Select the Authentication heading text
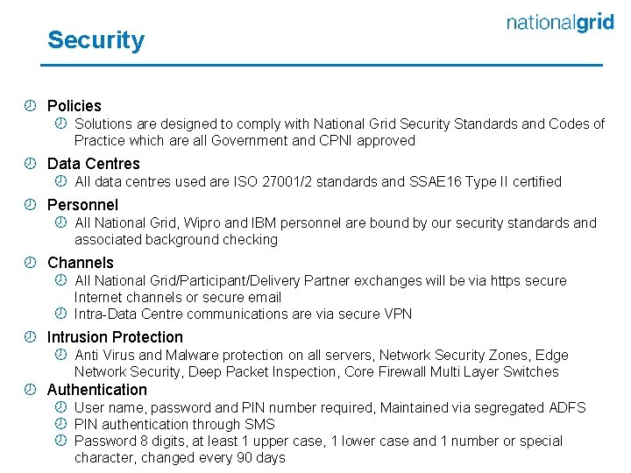631x473 pixels. (x=97, y=390)
